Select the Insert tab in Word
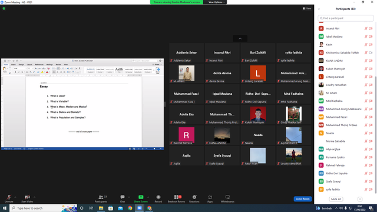The image size is (377, 212). click(14, 65)
